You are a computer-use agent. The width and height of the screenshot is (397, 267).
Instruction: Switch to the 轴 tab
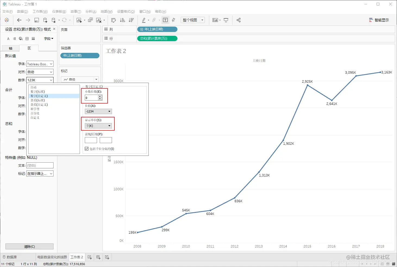[11, 49]
